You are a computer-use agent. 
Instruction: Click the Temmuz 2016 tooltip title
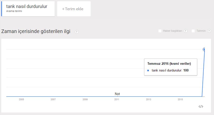tap(169, 63)
